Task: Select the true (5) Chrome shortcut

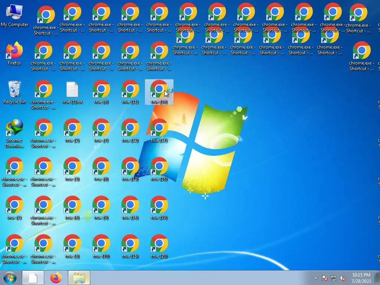Action: click(x=72, y=246)
